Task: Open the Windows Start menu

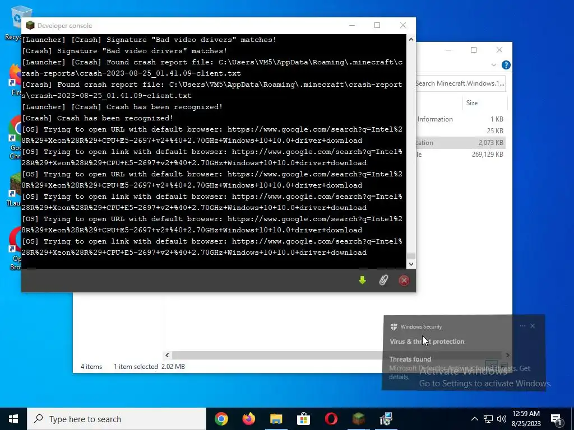Action: (x=13, y=419)
